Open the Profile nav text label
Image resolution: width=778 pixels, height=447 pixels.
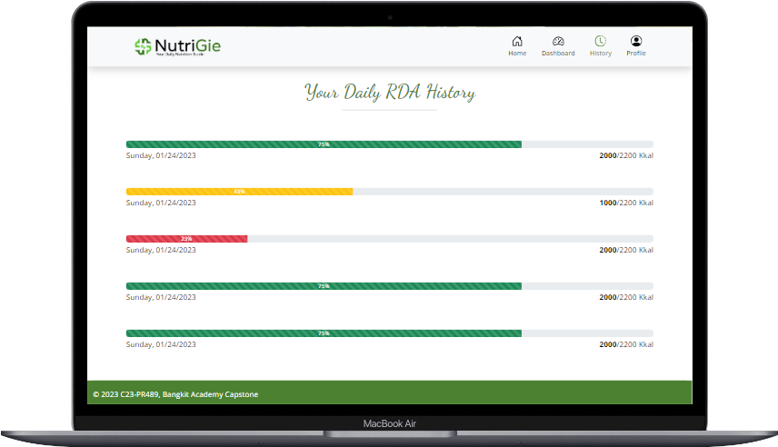pyautogui.click(x=636, y=53)
